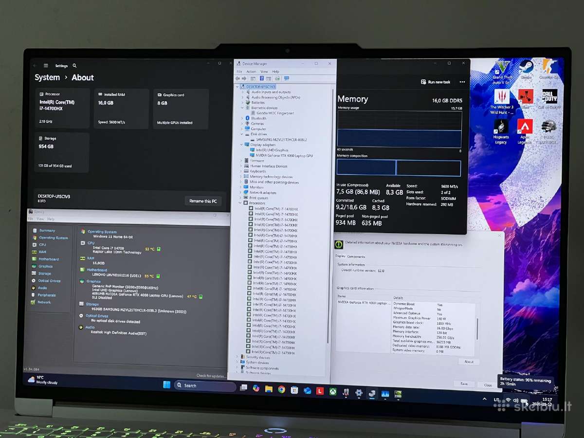This screenshot has height=438, width=584.
Task: Open Hogwarts Legacy desktop shortcut
Action: pyautogui.click(x=501, y=131)
